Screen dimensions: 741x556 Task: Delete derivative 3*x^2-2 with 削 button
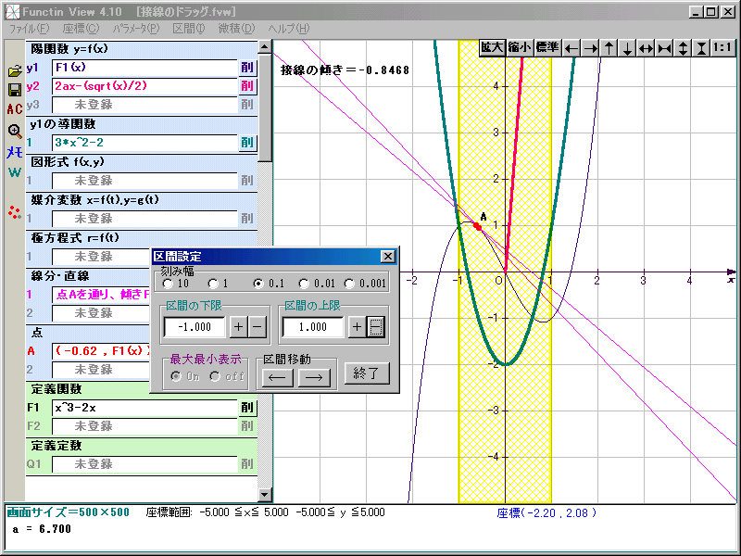[247, 143]
